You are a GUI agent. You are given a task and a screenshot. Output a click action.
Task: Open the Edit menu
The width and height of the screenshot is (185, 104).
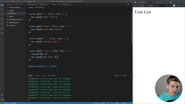[x=8, y=1]
